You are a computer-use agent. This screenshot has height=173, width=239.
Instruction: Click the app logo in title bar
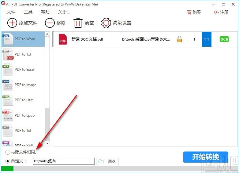pos(3,3)
